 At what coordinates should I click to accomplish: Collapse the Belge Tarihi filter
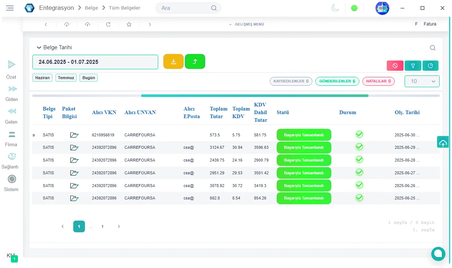(x=54, y=47)
